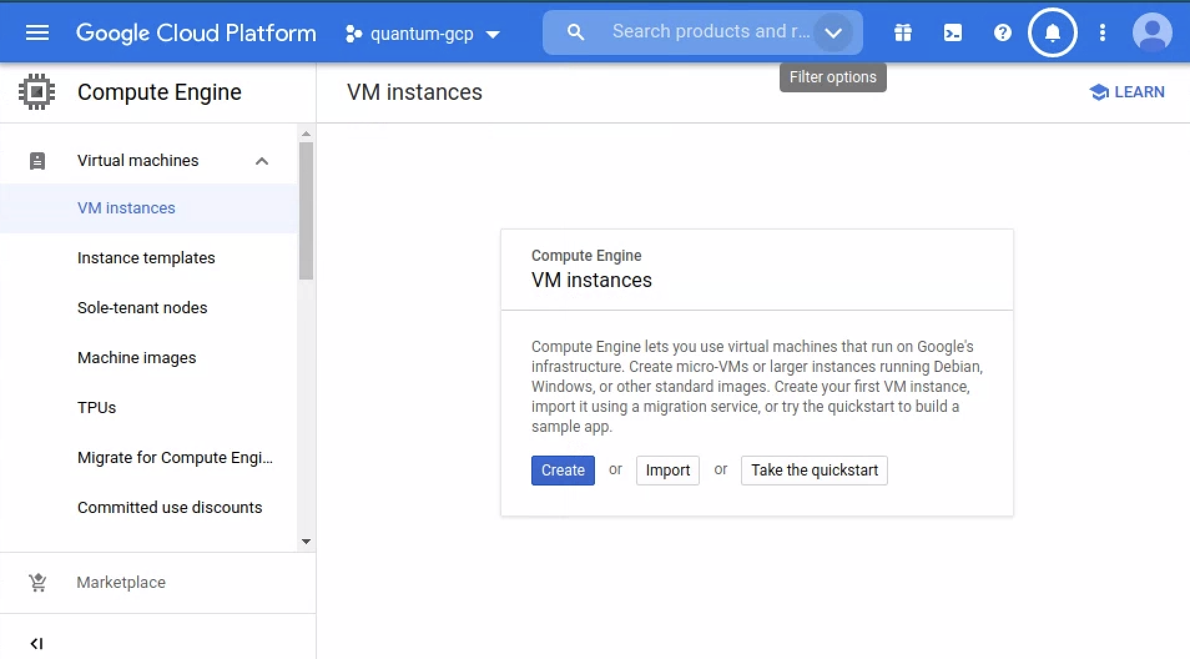Click the Search products input field
1190x659 pixels.
coord(710,32)
